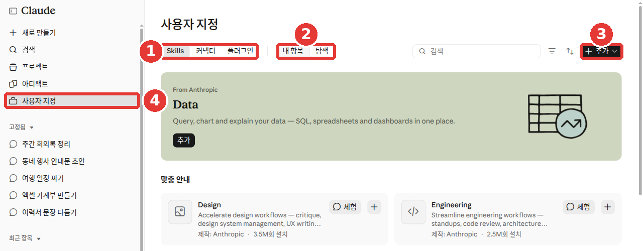Viewport: 643px width, 251px height.
Task: Switch to the Skills tab
Action: [x=175, y=51]
